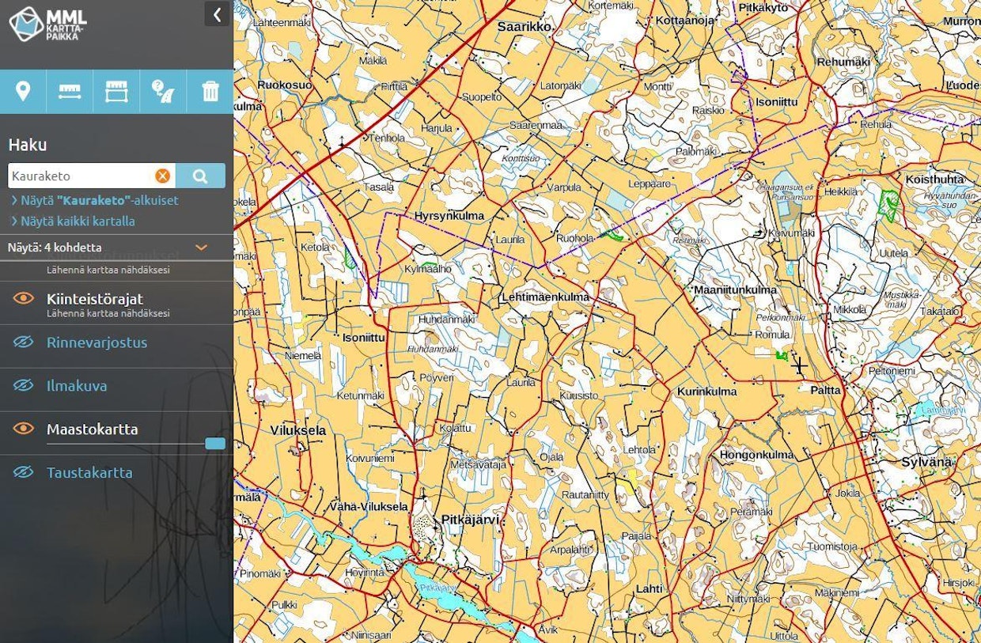
Task: Activate the distance measuring ruler tool
Action: coord(70,92)
